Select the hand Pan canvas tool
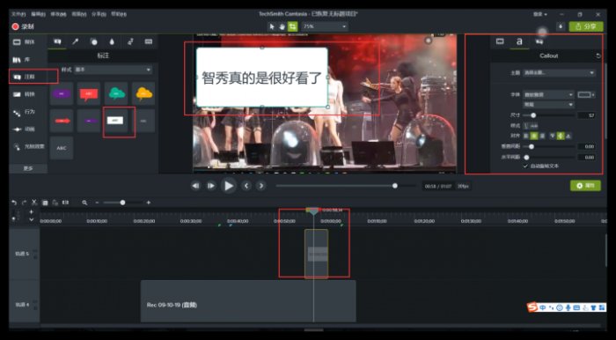Image resolution: width=616 pixels, height=340 pixels. 282,26
